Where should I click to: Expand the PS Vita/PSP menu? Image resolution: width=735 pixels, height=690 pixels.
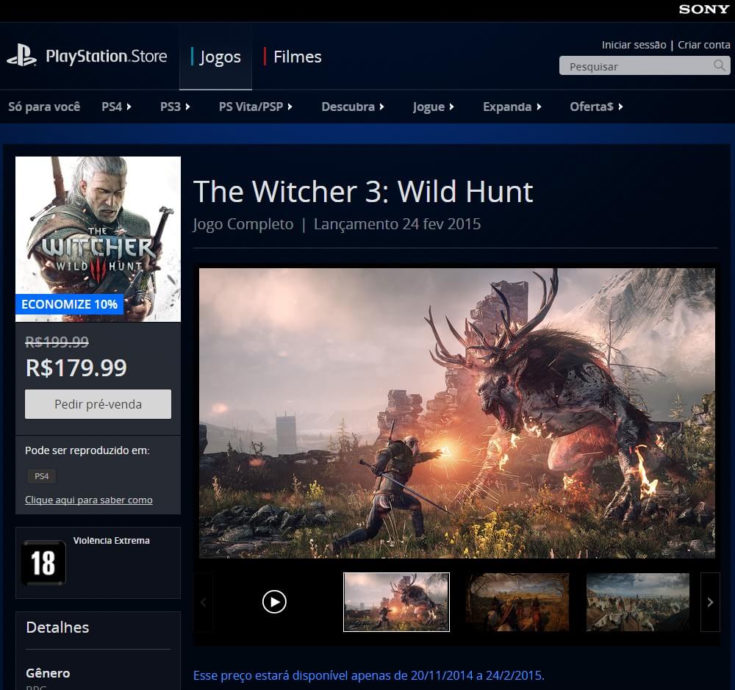click(256, 107)
